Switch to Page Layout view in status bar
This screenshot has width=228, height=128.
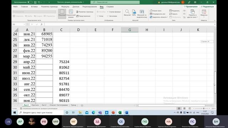[x=185, y=108]
